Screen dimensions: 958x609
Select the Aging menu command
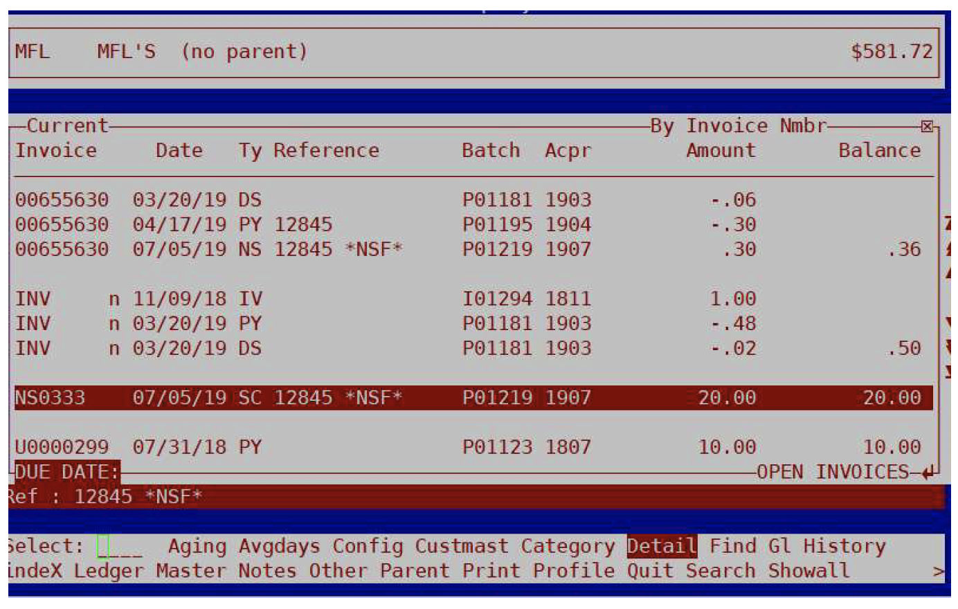pyautogui.click(x=197, y=546)
